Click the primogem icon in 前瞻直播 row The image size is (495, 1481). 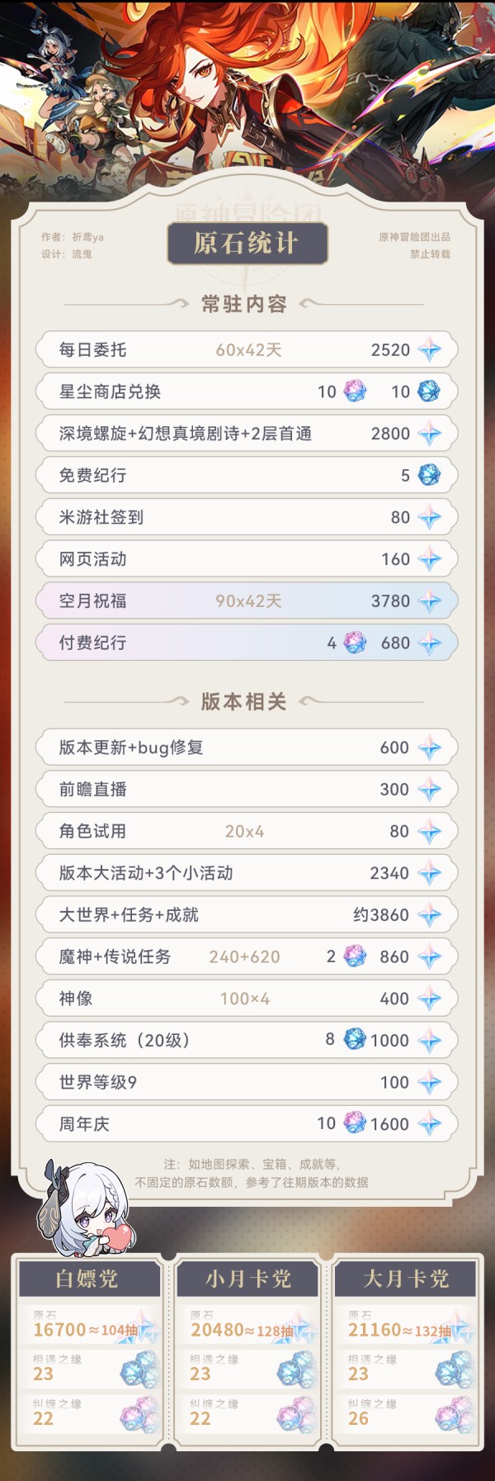[x=429, y=790]
